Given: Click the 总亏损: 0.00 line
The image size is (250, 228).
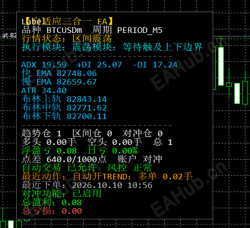Looking at the screenshot, I should [x=52, y=211].
